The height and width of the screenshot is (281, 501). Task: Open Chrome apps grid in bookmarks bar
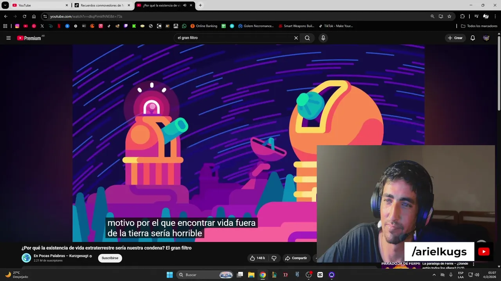coord(5,26)
